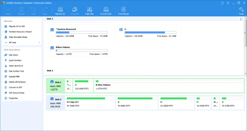
Task: Click the Clone Disk toolbar icon
Action: 75,9
